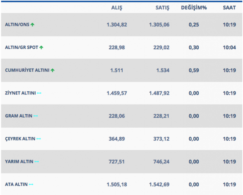Click green up arrow beside ALTIN/ONS

[x=33, y=25]
